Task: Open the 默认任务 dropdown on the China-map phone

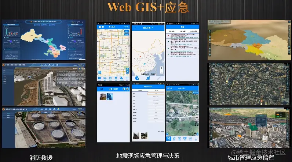Action: pyautogui.click(x=148, y=28)
